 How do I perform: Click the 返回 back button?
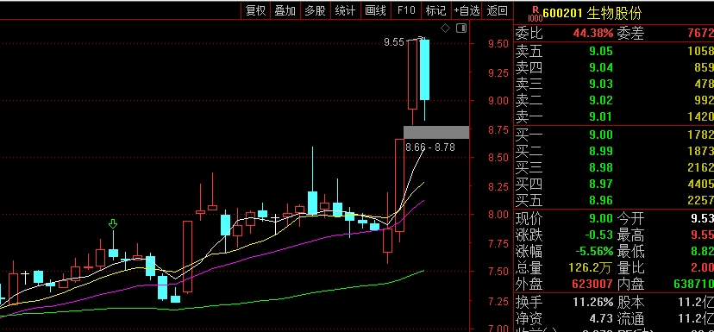[497, 10]
